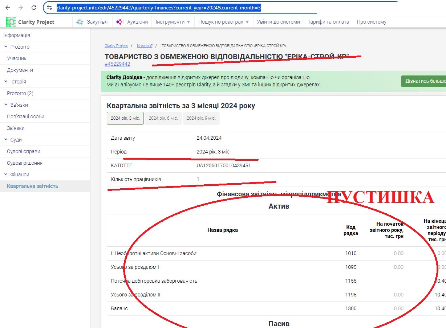Click the report date 24.04.2024
Screen dimensions: 446x328
coord(209,138)
